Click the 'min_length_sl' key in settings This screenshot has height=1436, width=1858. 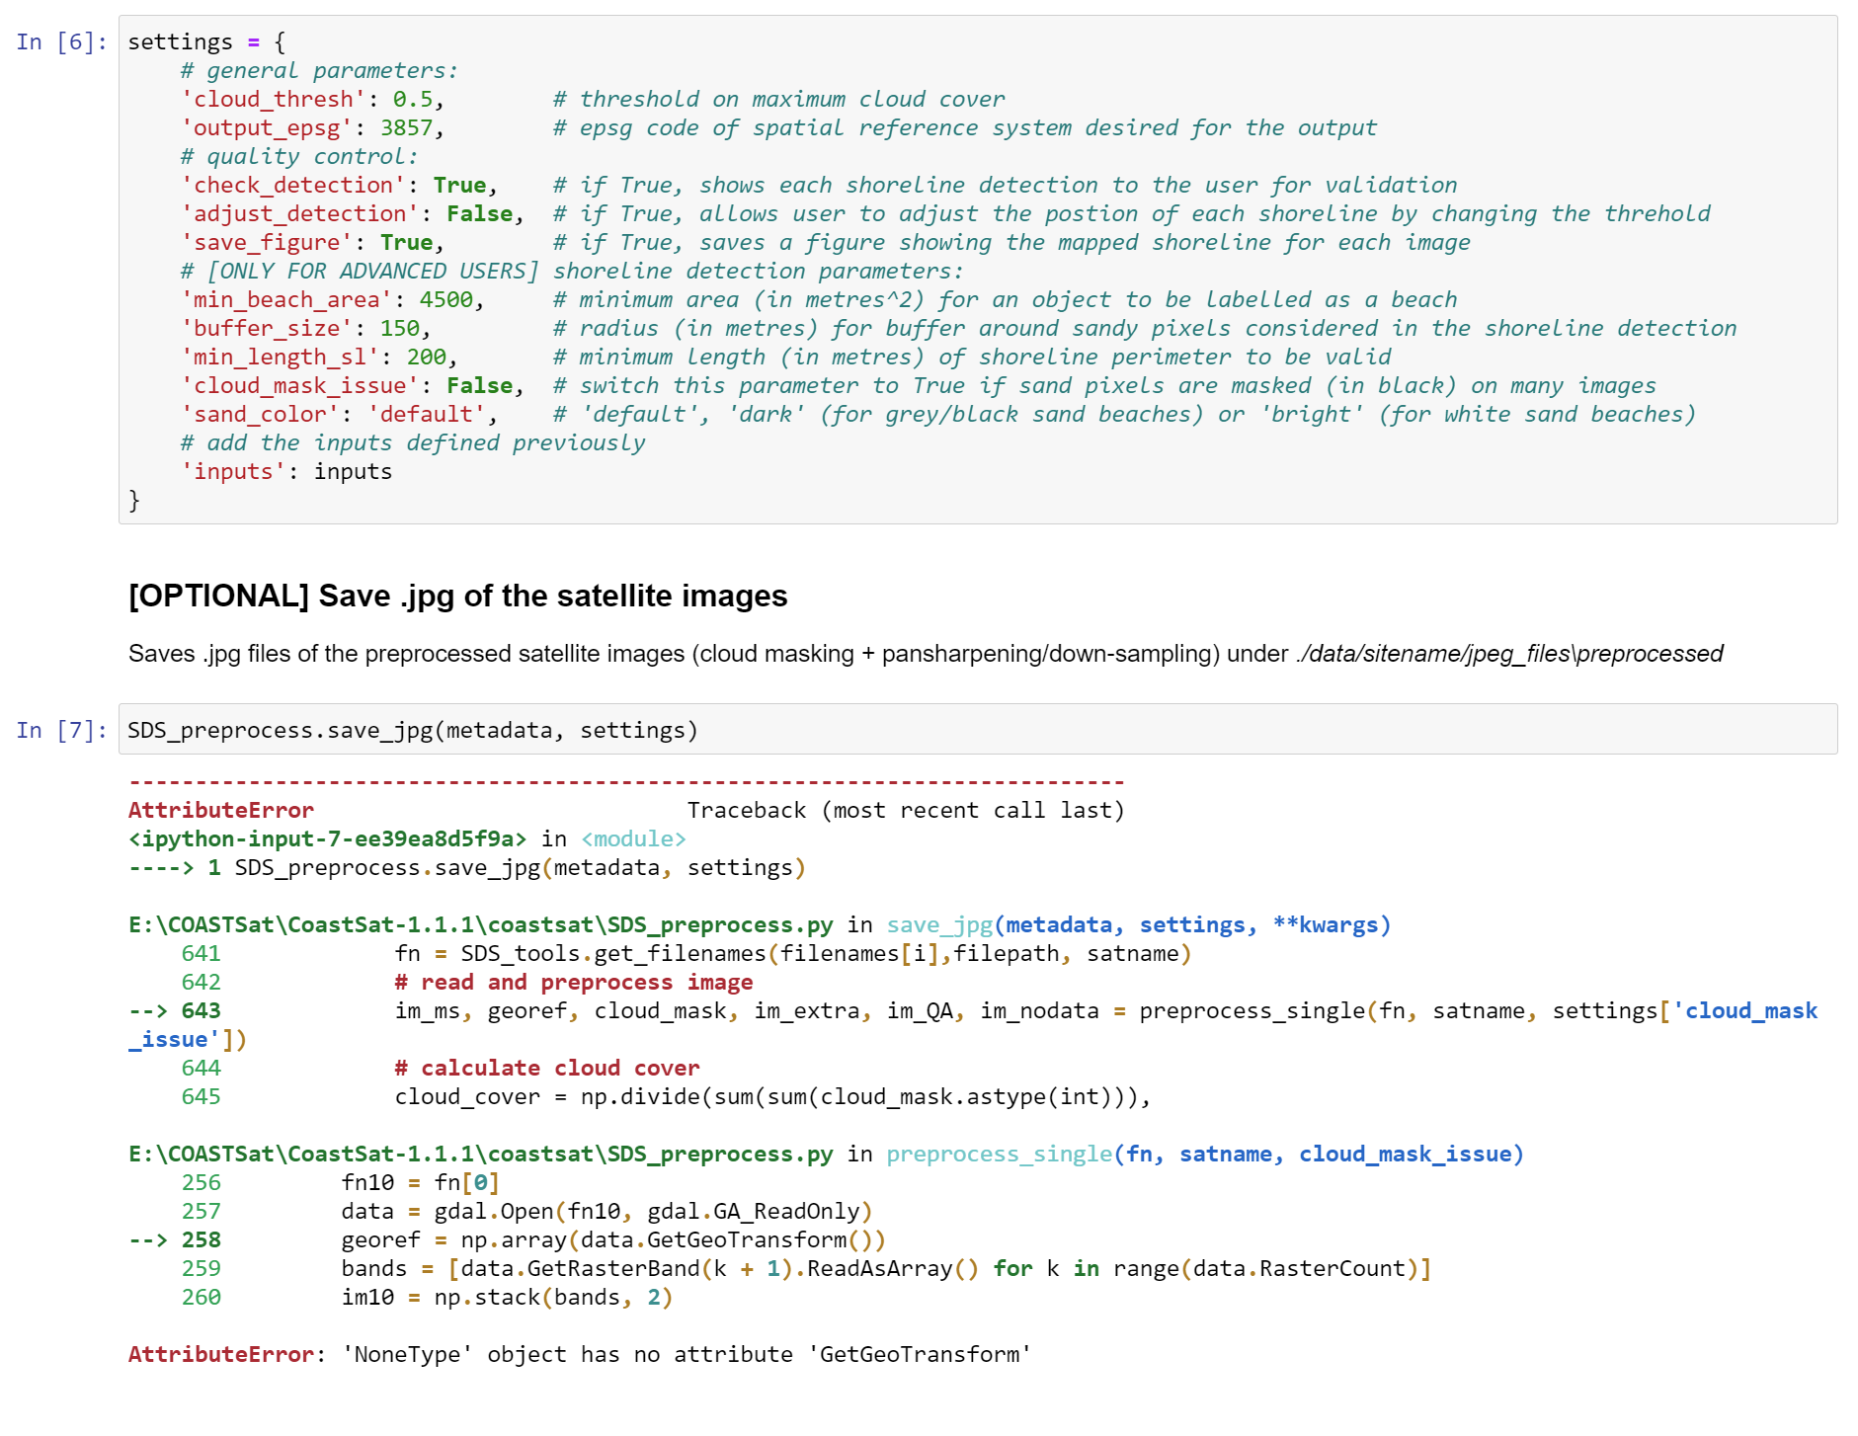pos(280,357)
